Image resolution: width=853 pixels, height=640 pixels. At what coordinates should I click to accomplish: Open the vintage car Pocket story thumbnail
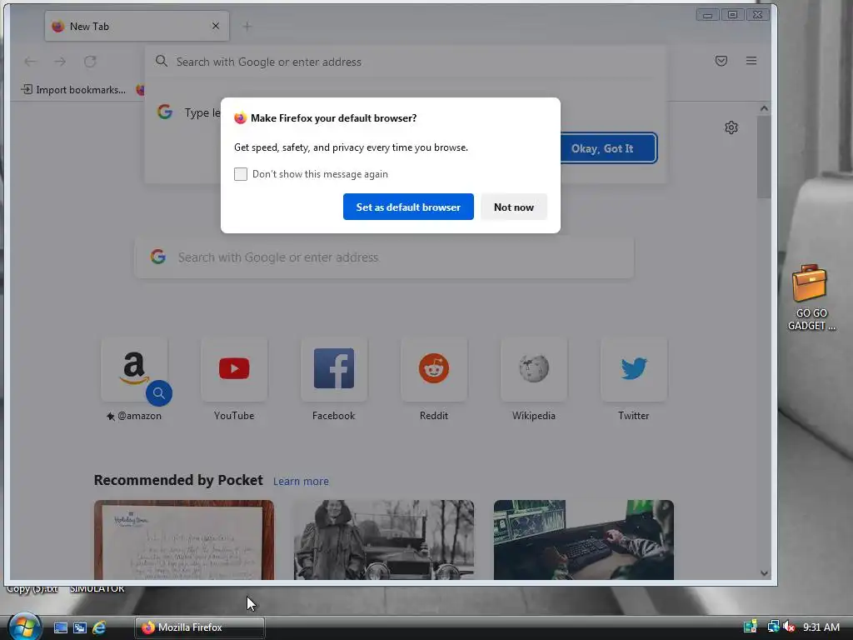pos(384,540)
